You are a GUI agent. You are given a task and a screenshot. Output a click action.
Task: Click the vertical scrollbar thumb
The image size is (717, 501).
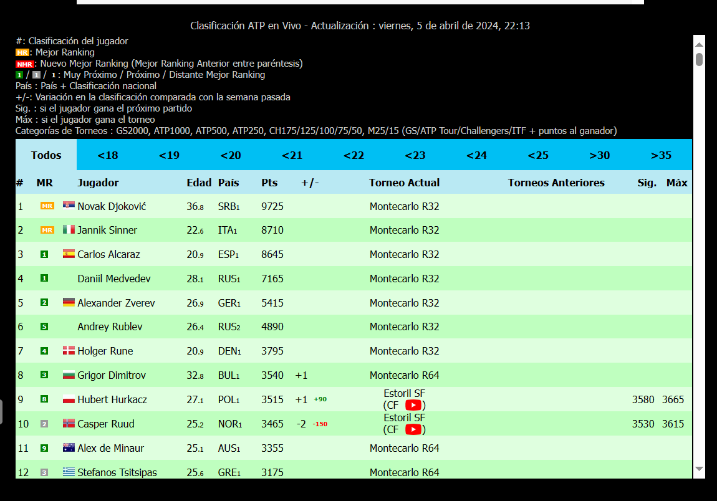[x=699, y=59]
